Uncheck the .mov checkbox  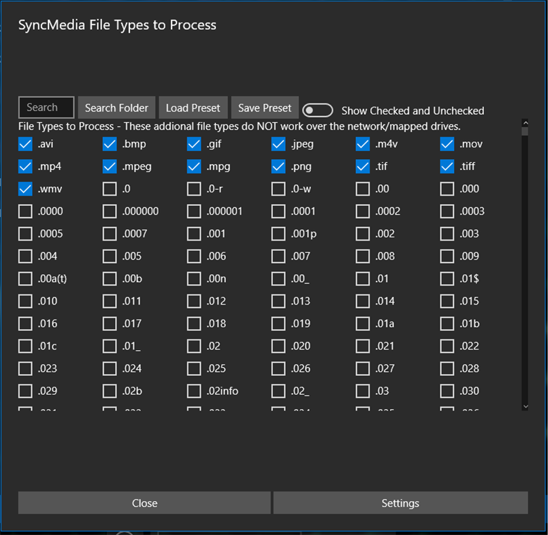[447, 143]
